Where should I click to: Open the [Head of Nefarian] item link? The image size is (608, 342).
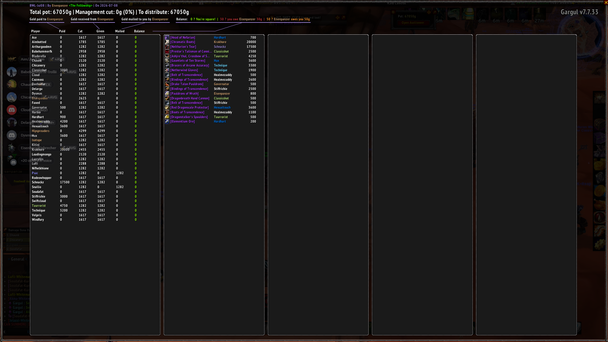click(183, 37)
